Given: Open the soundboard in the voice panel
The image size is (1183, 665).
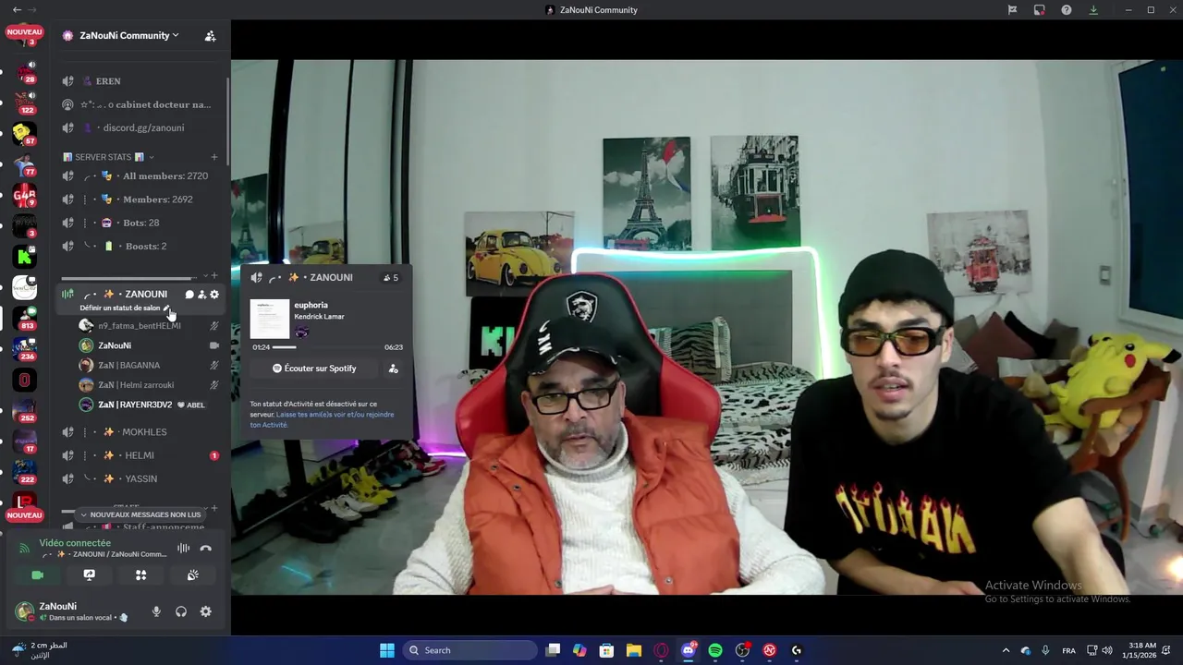Looking at the screenshot, I should [192, 574].
